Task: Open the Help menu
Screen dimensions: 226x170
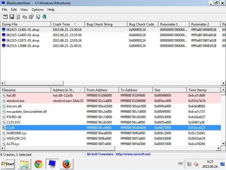Action: click(51, 10)
